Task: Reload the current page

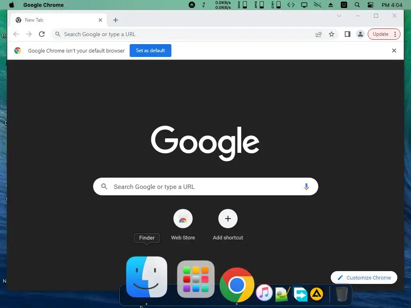Action: point(42,34)
